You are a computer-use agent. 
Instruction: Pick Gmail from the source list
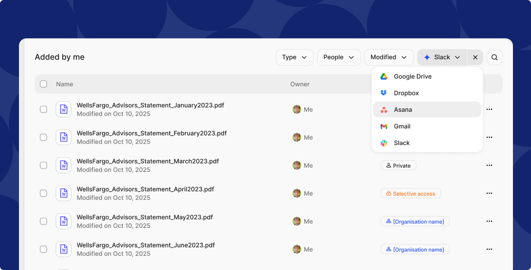pyautogui.click(x=402, y=126)
